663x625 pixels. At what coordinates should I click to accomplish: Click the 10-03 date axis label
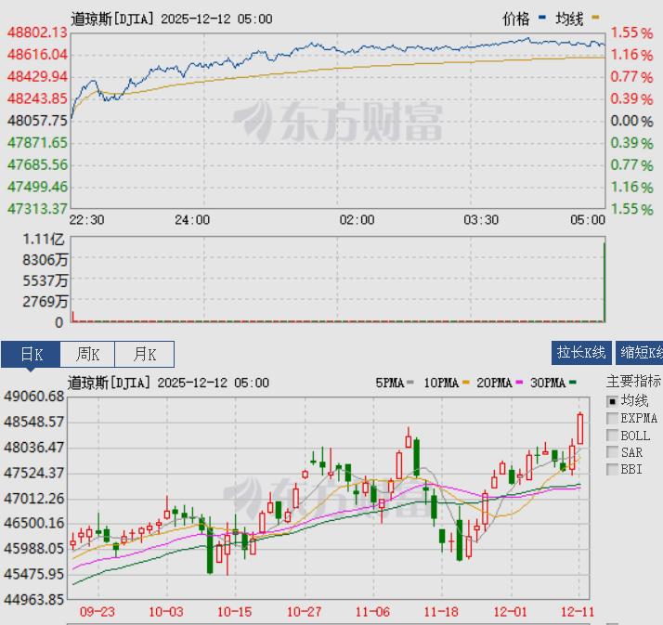(x=166, y=611)
